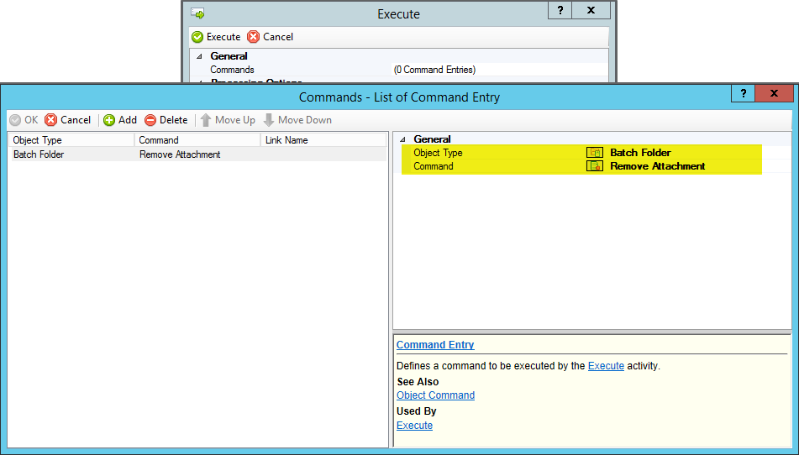Sort by Command column header
Screen dimensions: 799x455
[197, 140]
